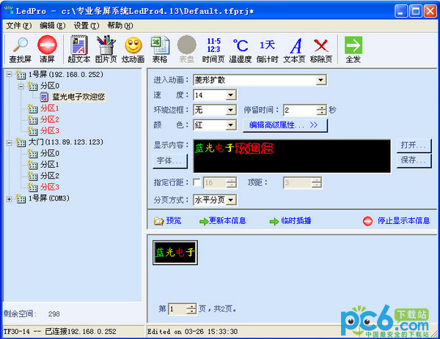
Task: Select 分区2 under 大门
Action: [50, 176]
